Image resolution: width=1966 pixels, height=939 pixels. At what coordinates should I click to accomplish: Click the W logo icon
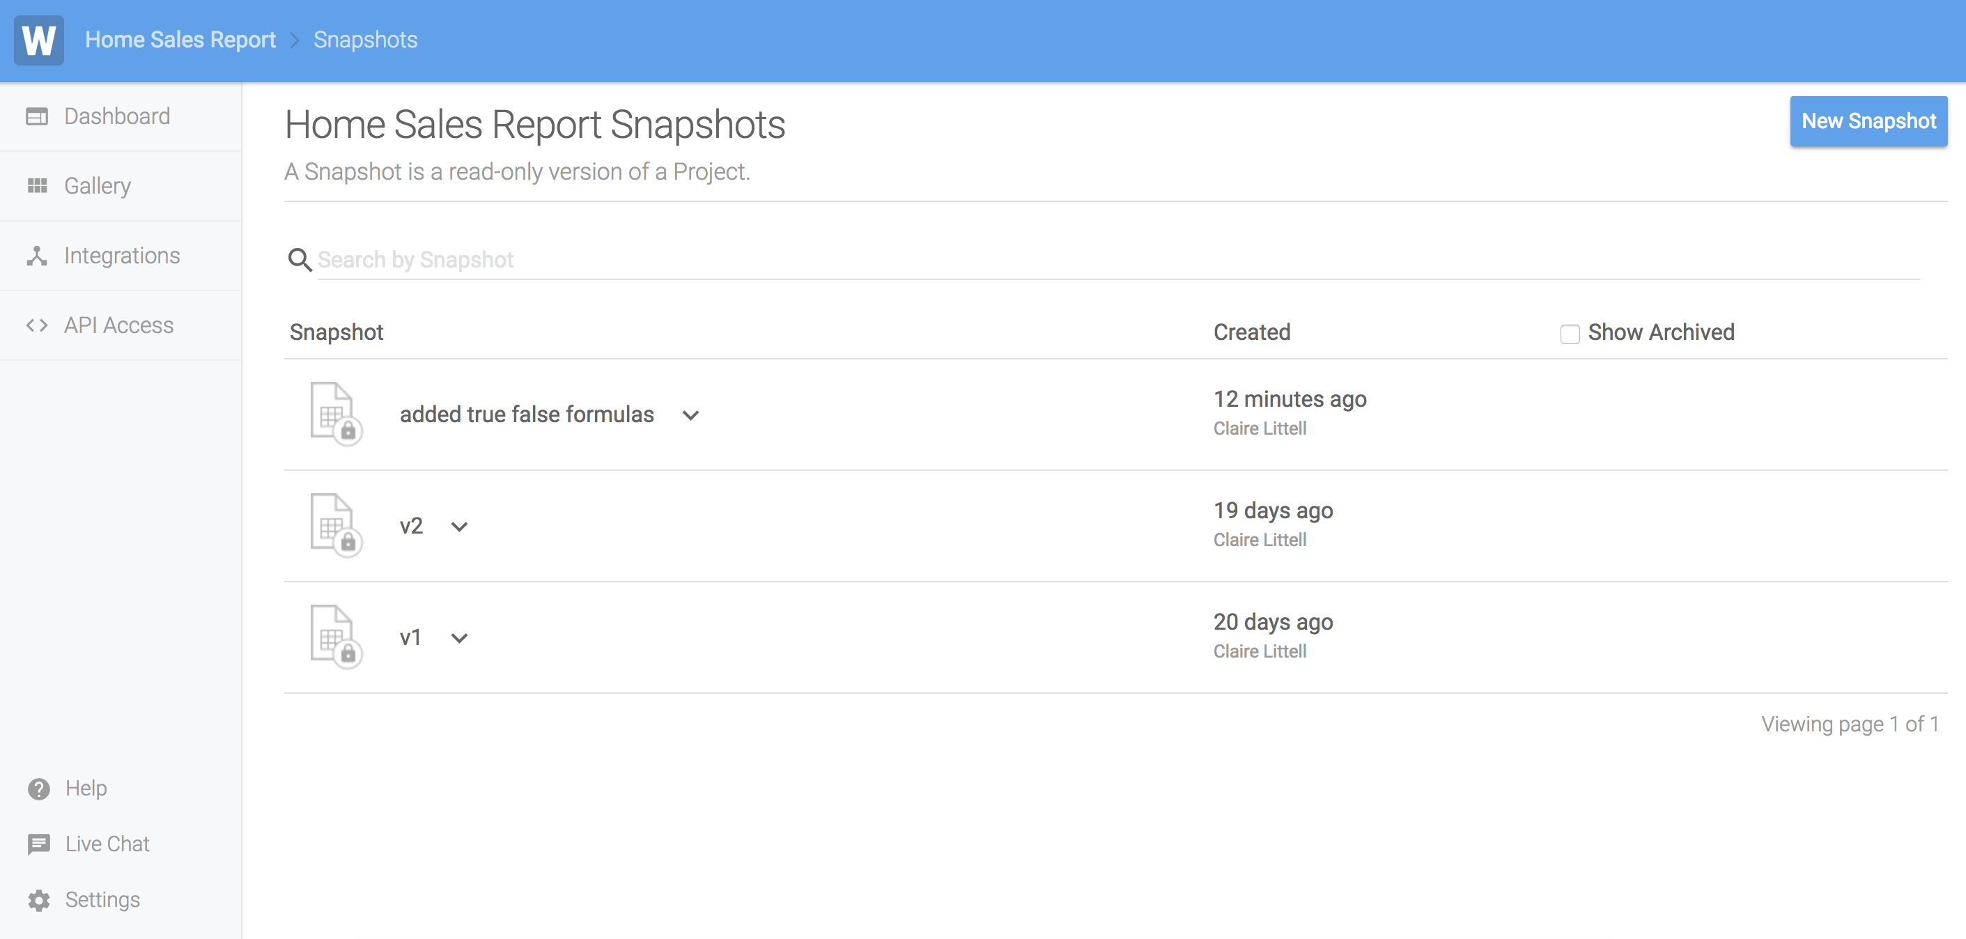point(38,40)
